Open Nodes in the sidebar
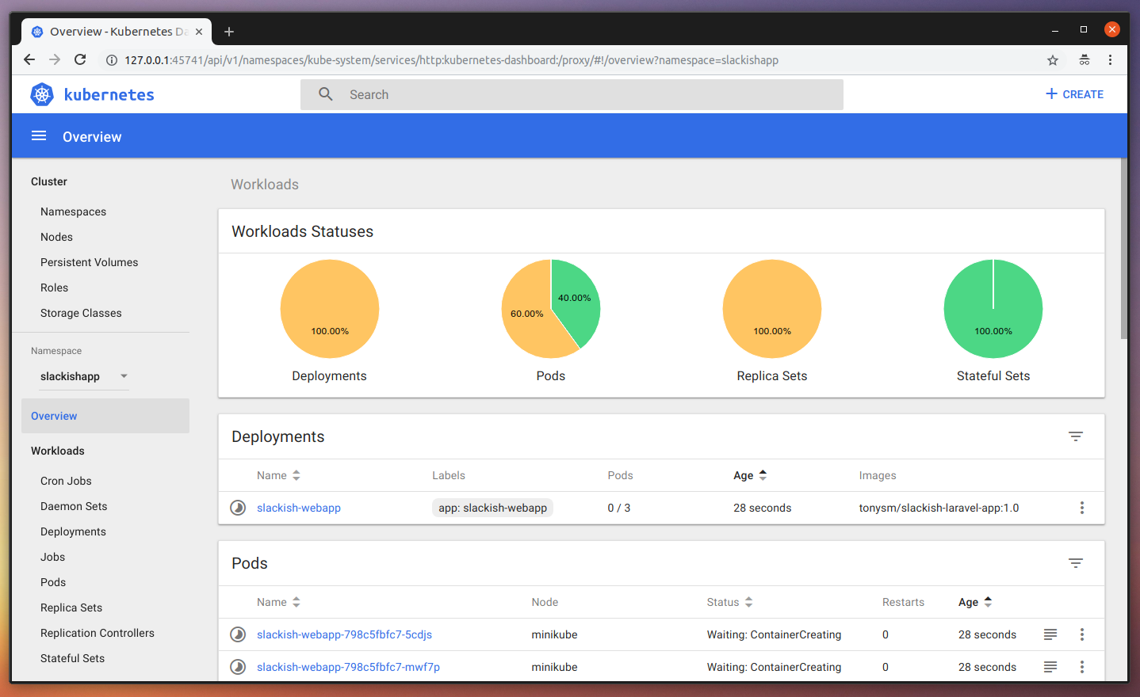This screenshot has height=697, width=1140. (x=56, y=237)
